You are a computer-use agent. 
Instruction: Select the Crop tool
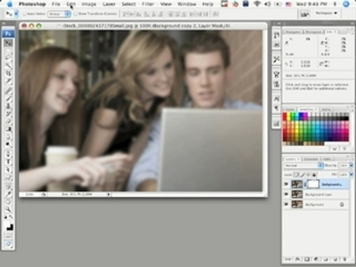8,73
